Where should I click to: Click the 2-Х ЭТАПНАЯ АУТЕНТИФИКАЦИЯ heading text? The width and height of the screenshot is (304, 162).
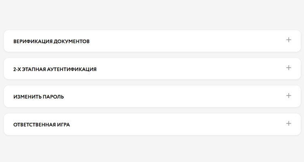point(55,69)
